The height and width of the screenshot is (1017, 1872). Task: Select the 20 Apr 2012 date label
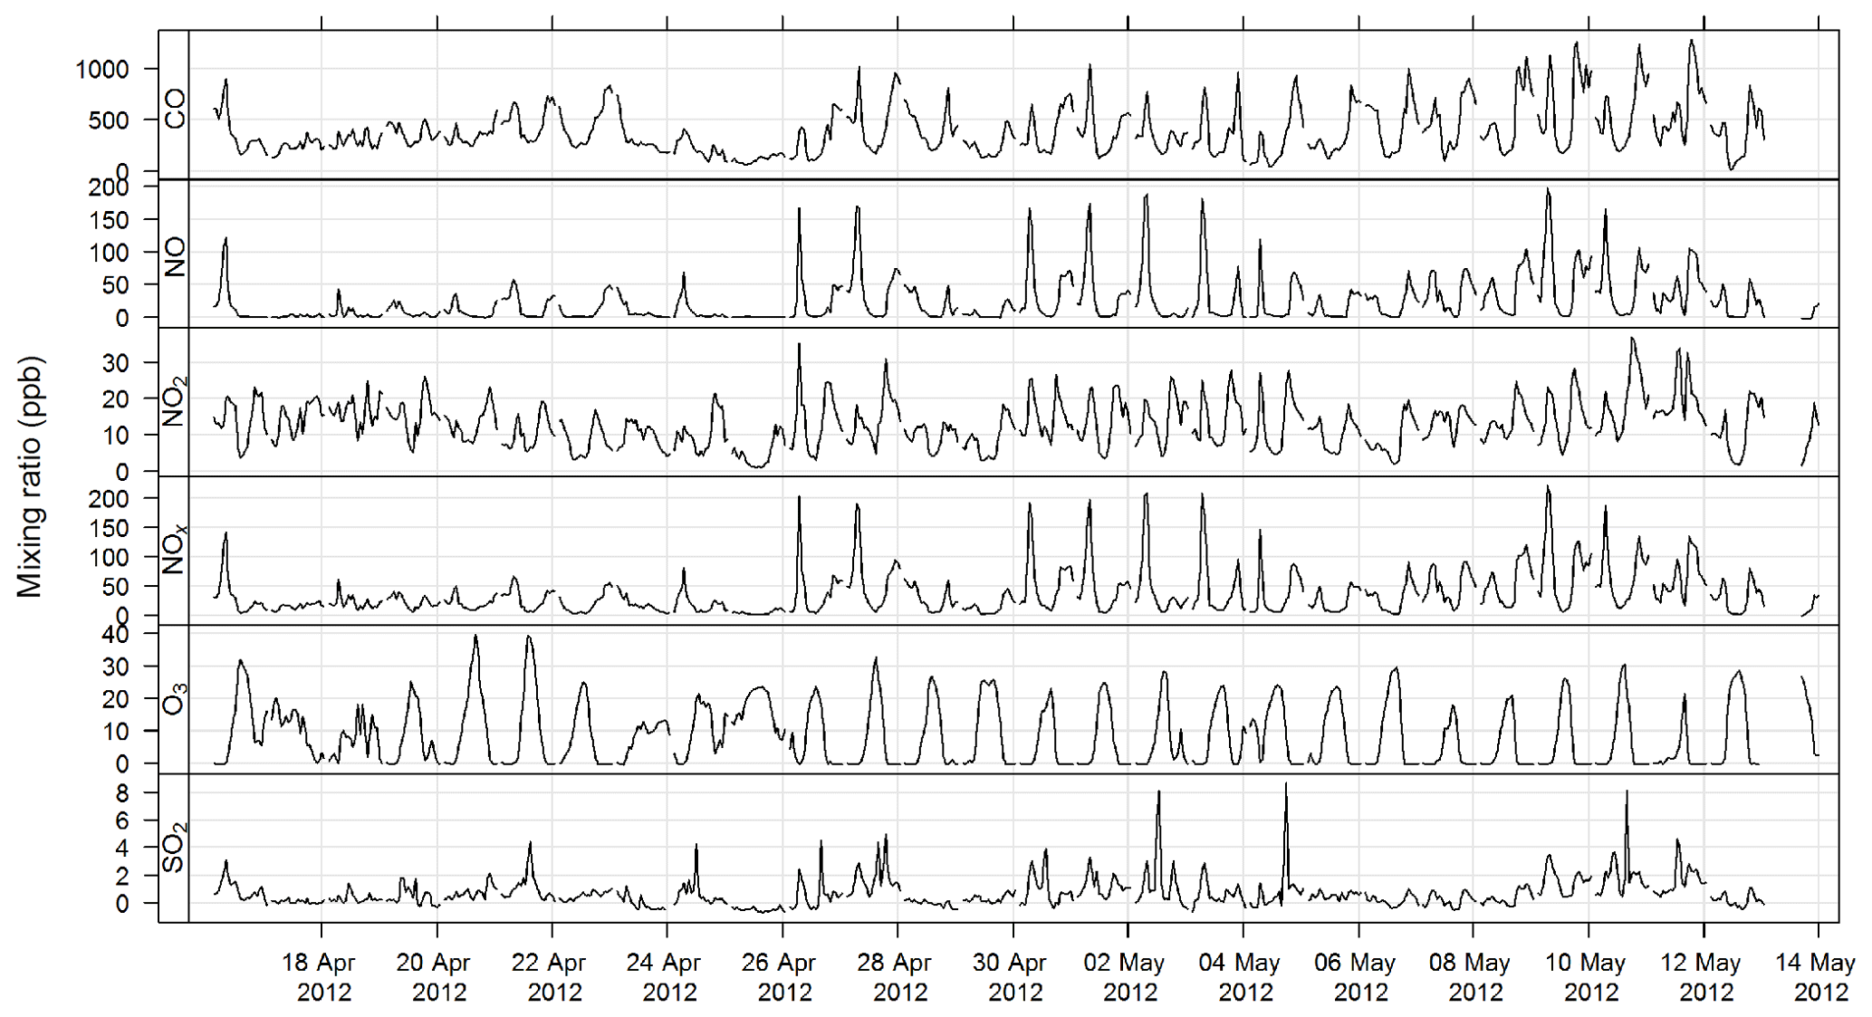[x=436, y=977]
